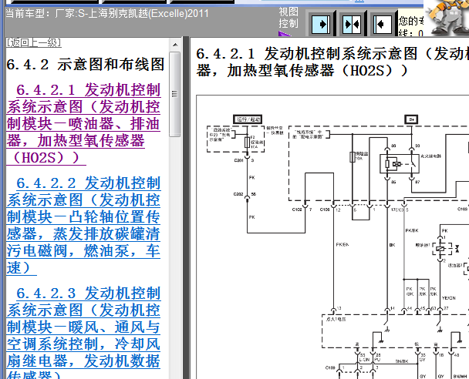Click the purple triangle under 视图控制
The height and width of the screenshot is (379, 469).
284,33
